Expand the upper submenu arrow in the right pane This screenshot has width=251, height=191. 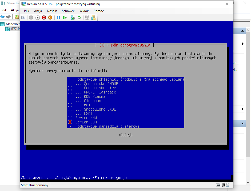[243, 44]
